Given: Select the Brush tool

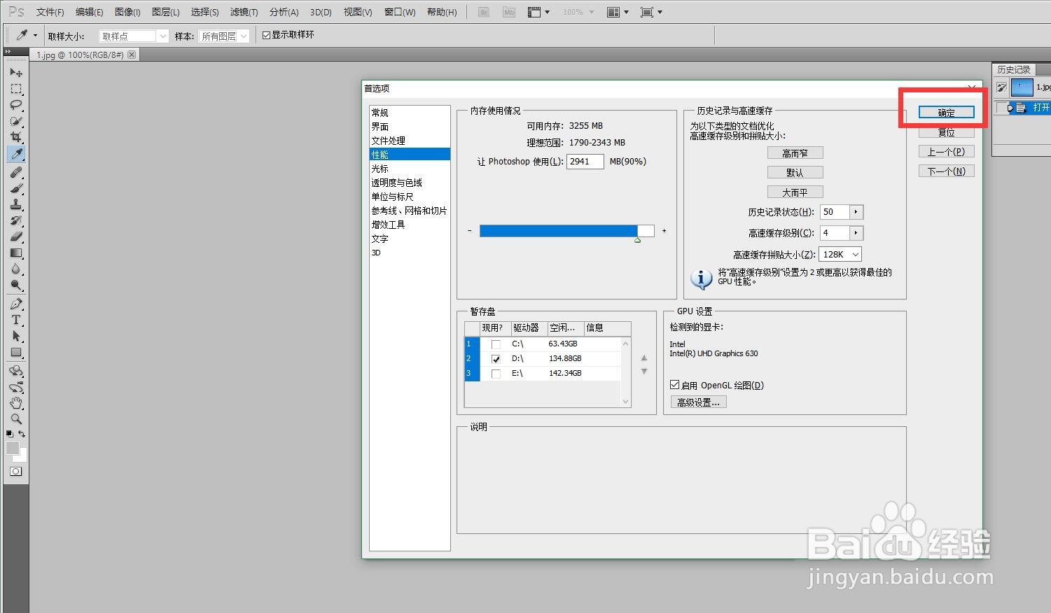Looking at the screenshot, I should tap(16, 188).
